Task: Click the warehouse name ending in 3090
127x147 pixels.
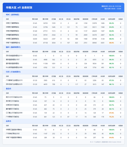Action: pyautogui.click(x=14, y=113)
